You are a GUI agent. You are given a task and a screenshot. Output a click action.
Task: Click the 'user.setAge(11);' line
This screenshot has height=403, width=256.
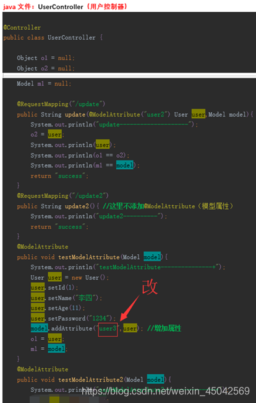point(58,308)
